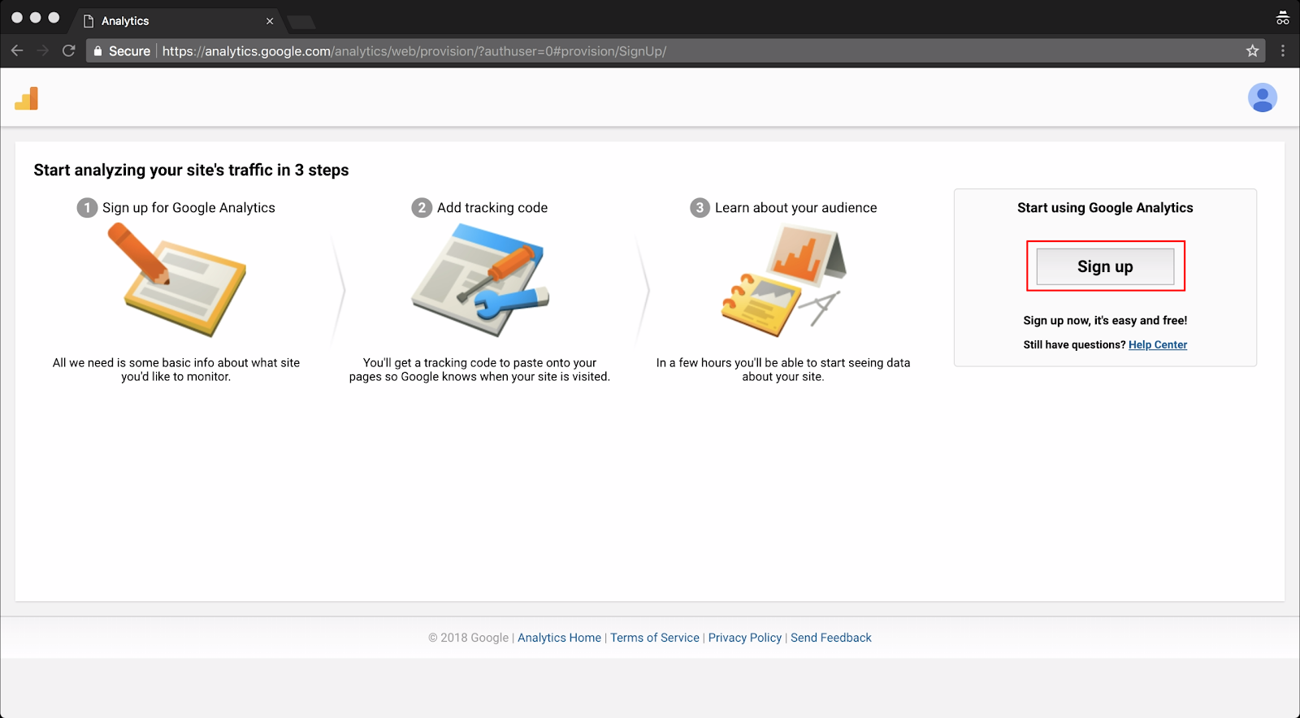Screen dimensions: 1300x718
Task: Click the tracking code tools illustration
Action: pyautogui.click(x=479, y=280)
